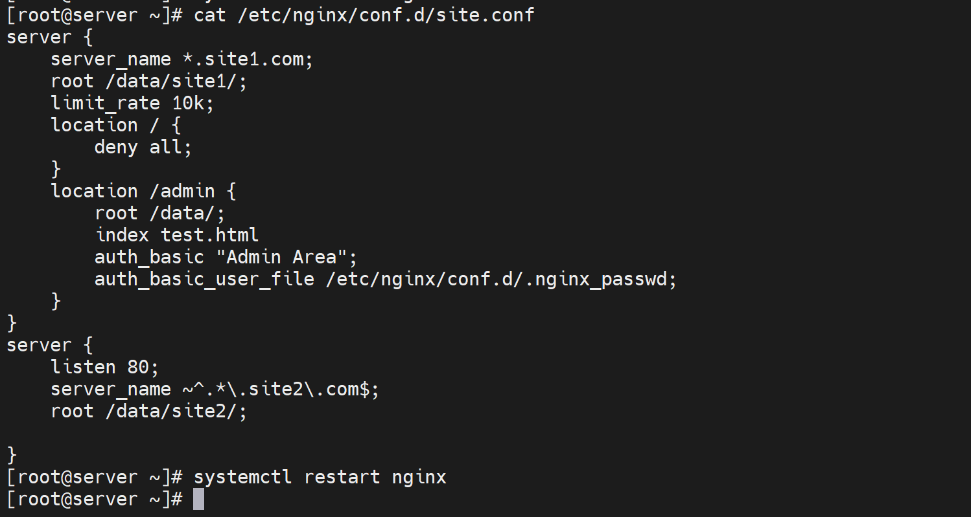This screenshot has height=517, width=971.
Task: Click the "root /data/site2/;" line
Action: 149,411
